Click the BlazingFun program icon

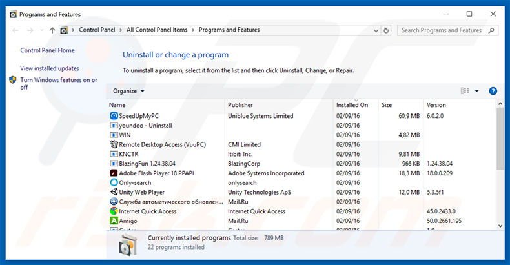pos(114,163)
